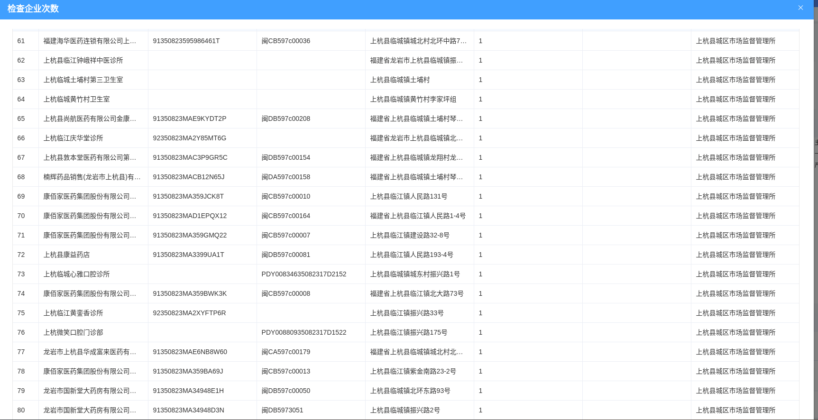
Task: Select license number 闽DB5973051
Action: [282, 411]
